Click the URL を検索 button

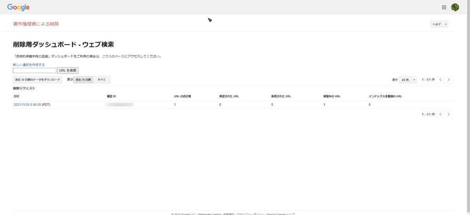point(68,71)
